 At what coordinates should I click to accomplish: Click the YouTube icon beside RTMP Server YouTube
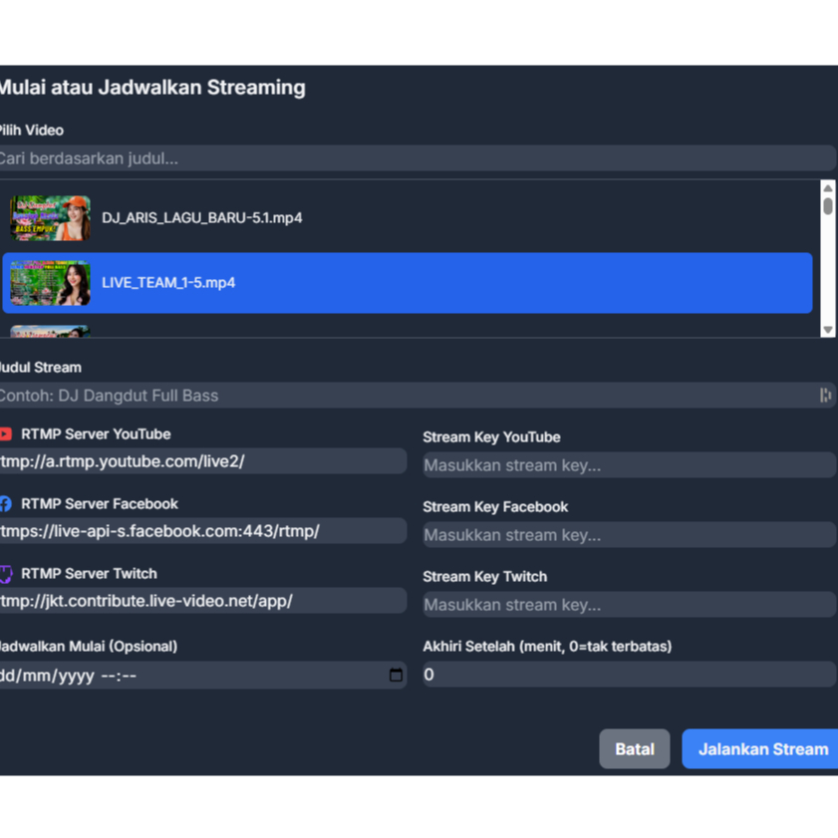pyautogui.click(x=7, y=433)
